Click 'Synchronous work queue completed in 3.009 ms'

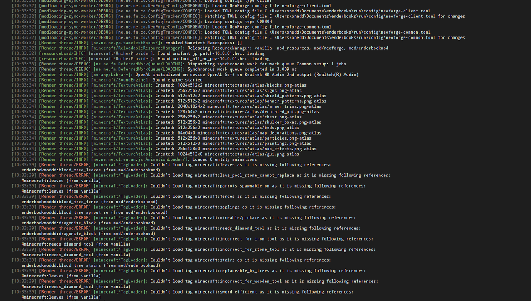click(154, 69)
